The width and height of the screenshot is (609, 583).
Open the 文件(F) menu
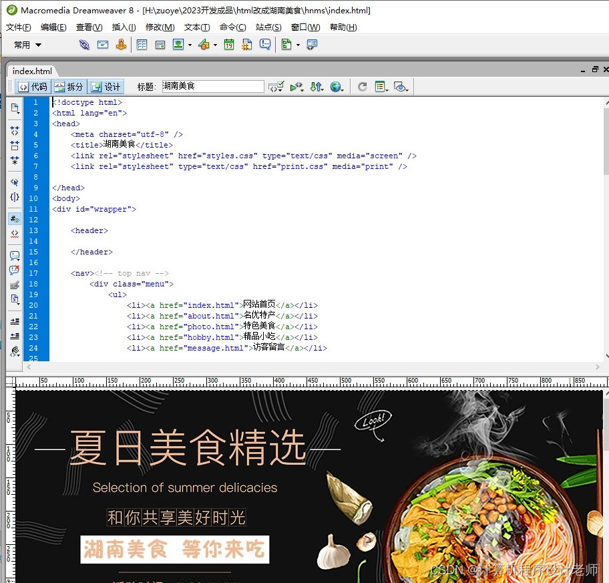(x=18, y=27)
